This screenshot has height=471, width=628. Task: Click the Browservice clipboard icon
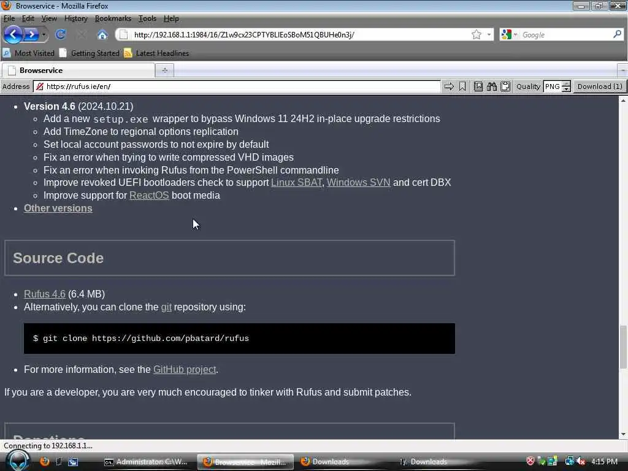pyautogui.click(x=505, y=86)
